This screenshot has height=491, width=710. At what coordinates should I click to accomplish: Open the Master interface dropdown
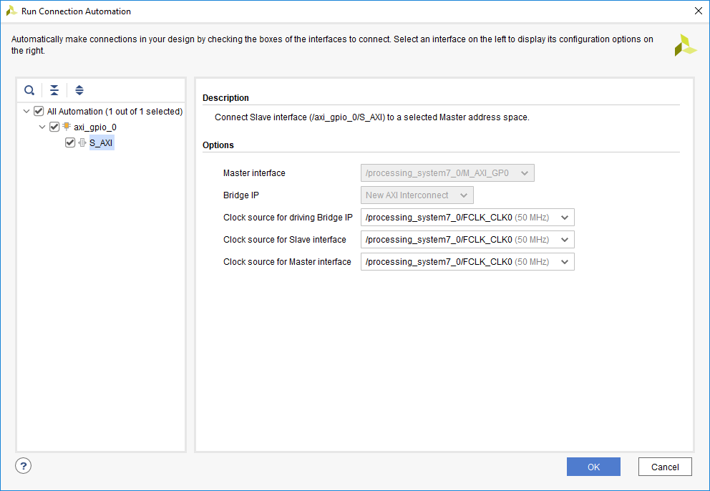click(447, 173)
